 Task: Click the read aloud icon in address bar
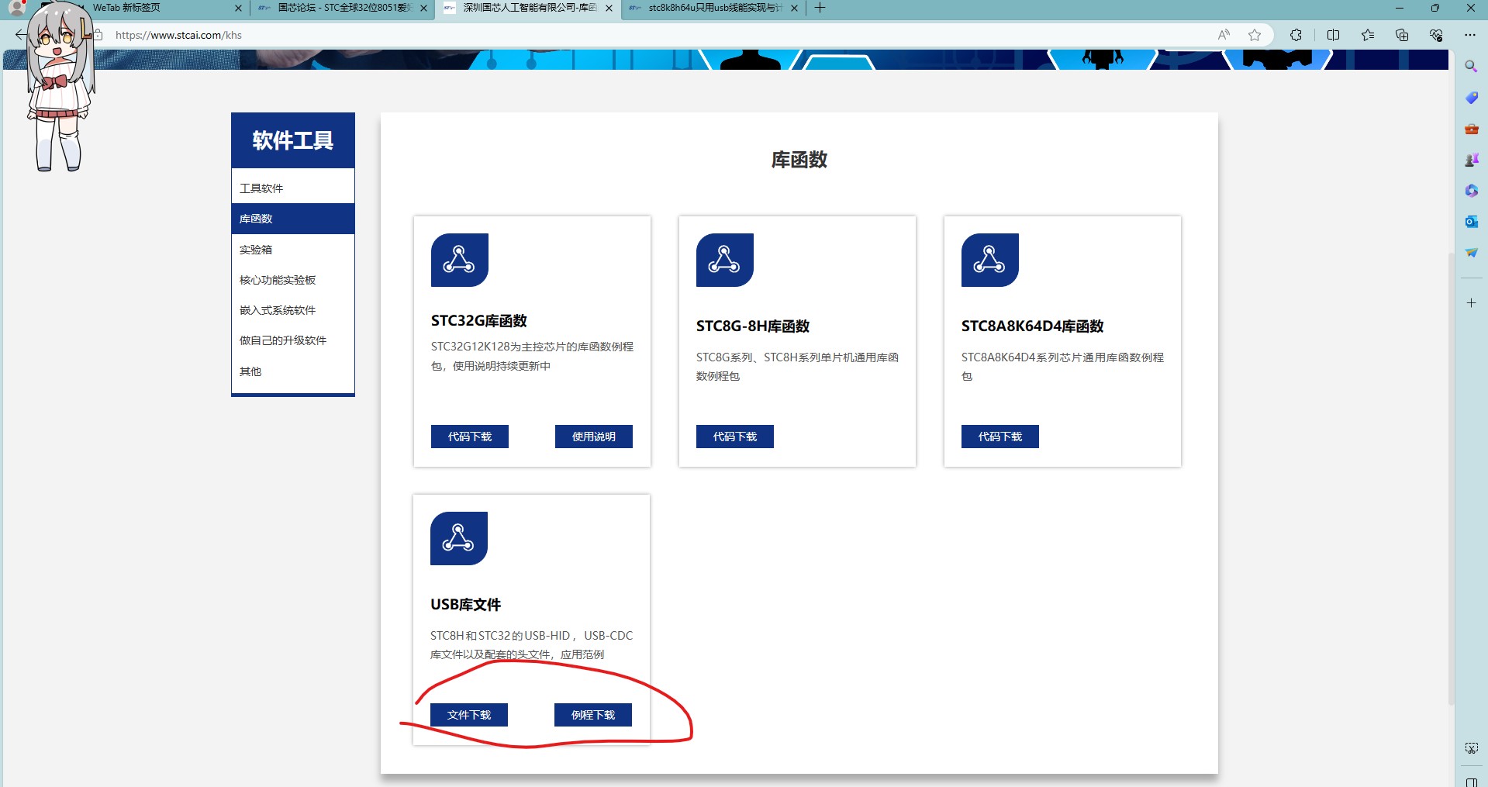click(1224, 35)
